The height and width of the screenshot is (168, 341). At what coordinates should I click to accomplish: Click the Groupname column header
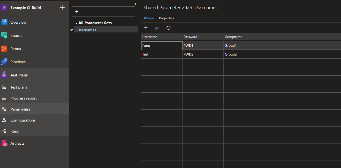244,37
